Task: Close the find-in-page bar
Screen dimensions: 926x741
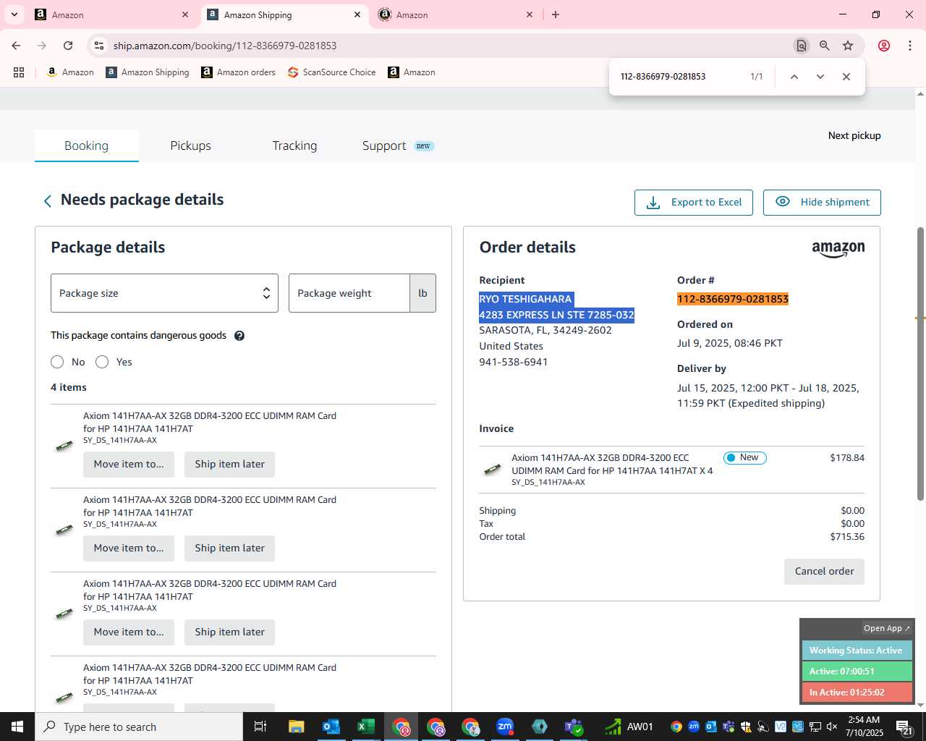Action: click(x=846, y=77)
